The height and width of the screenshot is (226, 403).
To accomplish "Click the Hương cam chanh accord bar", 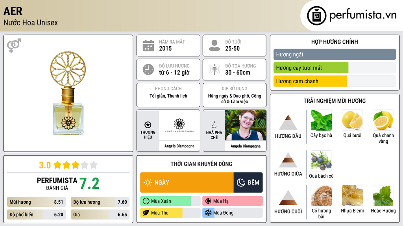I will point(335,81).
